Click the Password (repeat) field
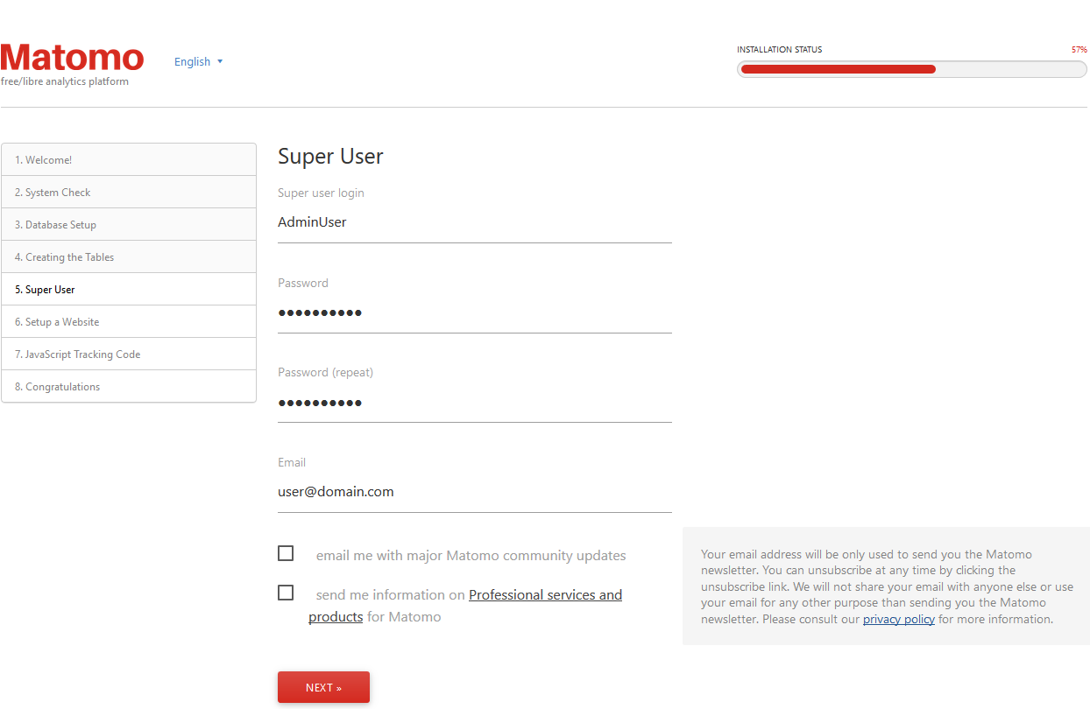This screenshot has height=709, width=1090. 474,403
